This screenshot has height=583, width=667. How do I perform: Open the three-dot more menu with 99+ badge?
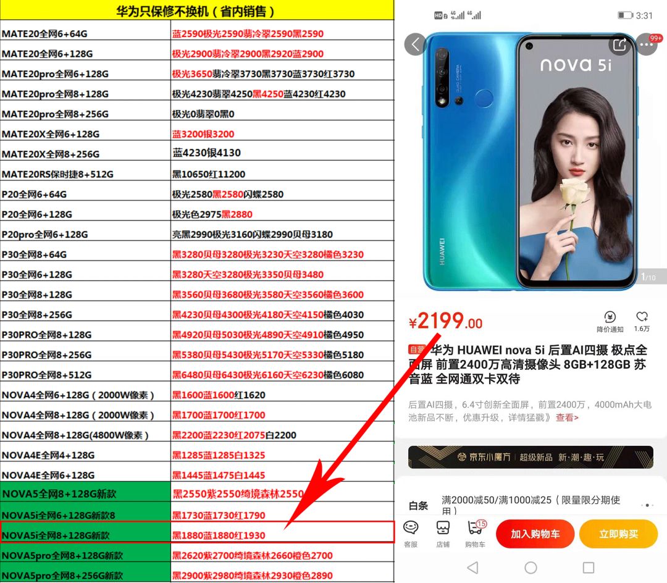[647, 44]
